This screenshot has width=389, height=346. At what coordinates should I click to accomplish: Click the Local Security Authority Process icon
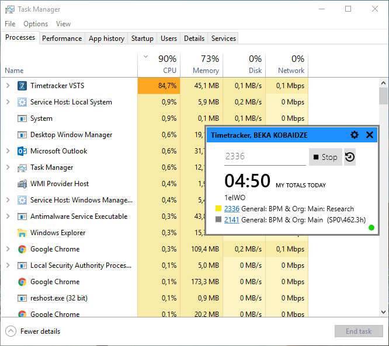pyautogui.click(x=22, y=265)
